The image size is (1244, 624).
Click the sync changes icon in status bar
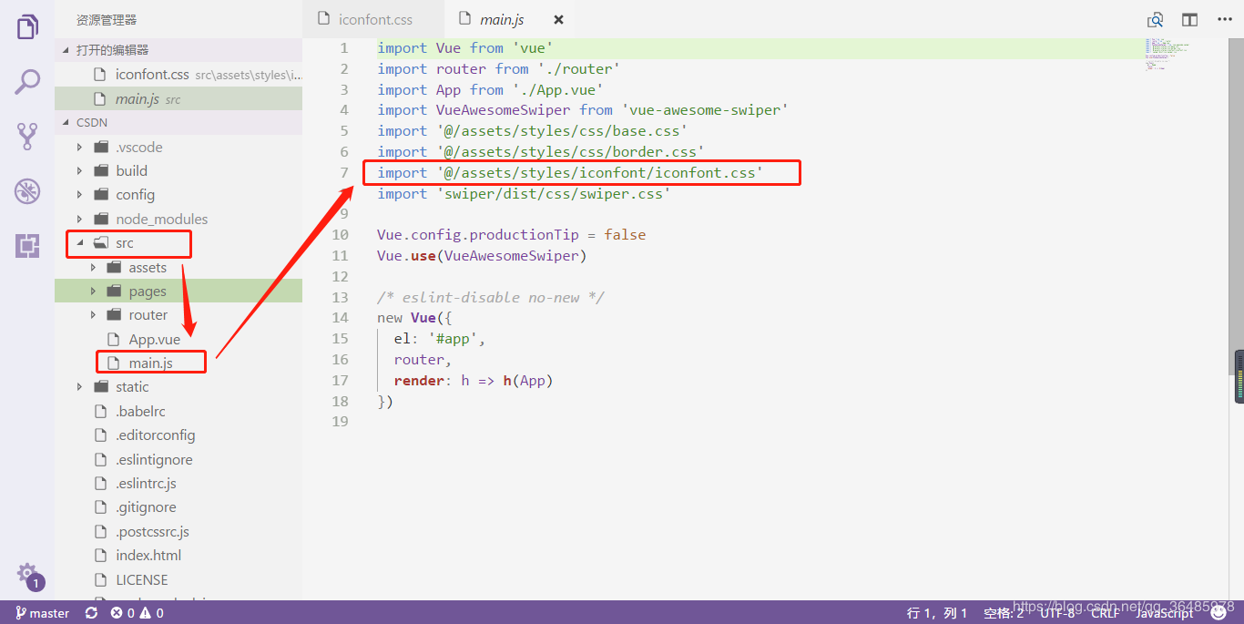[91, 613]
